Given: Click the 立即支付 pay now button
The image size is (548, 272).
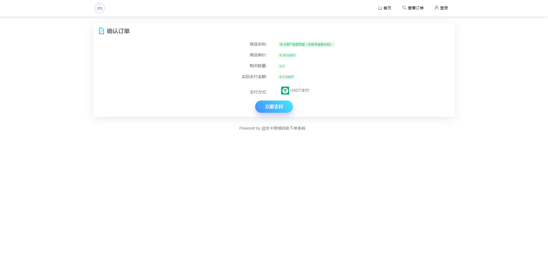Looking at the screenshot, I should coord(274,107).
